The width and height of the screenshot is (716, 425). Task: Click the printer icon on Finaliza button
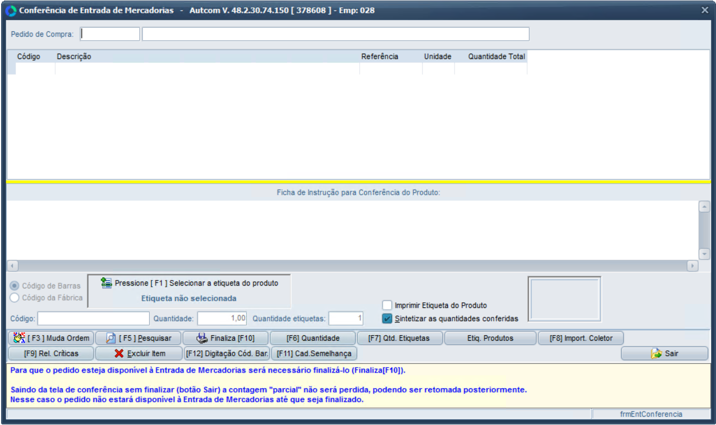pyautogui.click(x=202, y=338)
